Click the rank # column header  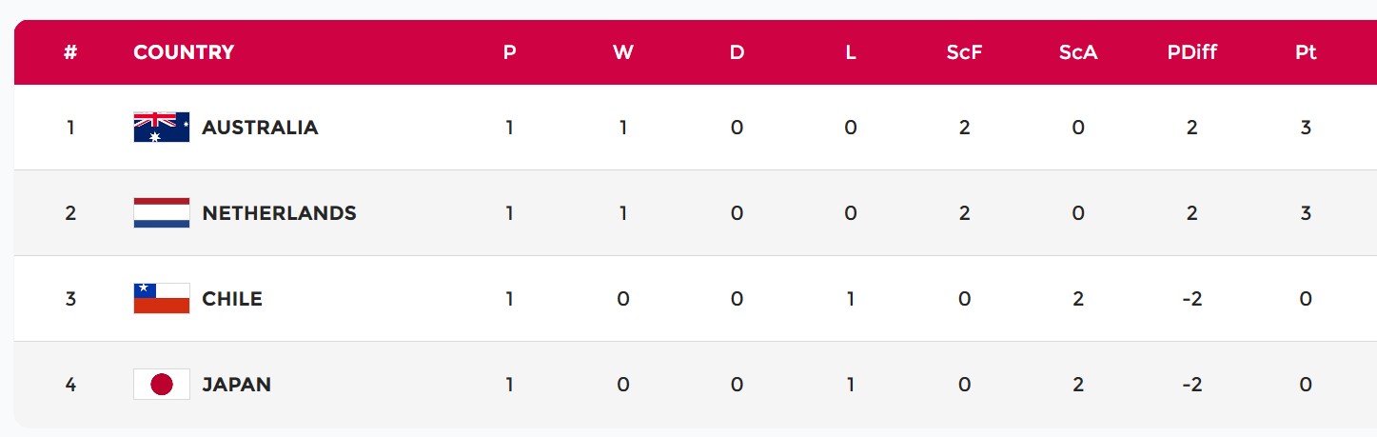point(70,52)
